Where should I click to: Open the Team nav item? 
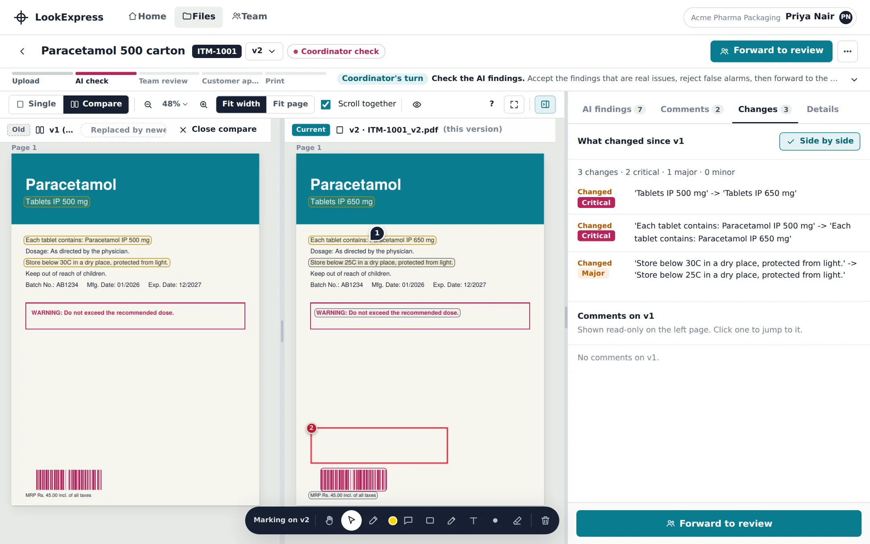(x=250, y=17)
